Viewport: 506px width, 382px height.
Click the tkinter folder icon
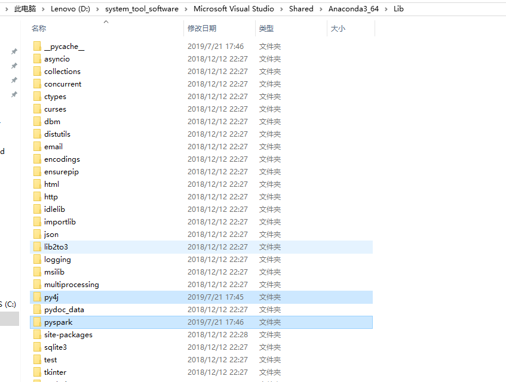pos(36,372)
